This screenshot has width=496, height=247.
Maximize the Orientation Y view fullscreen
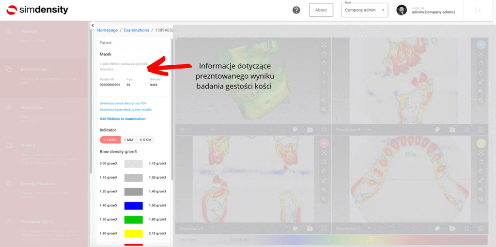(325, 228)
